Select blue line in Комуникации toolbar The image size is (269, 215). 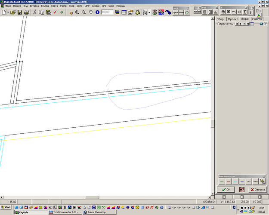click(x=242, y=181)
